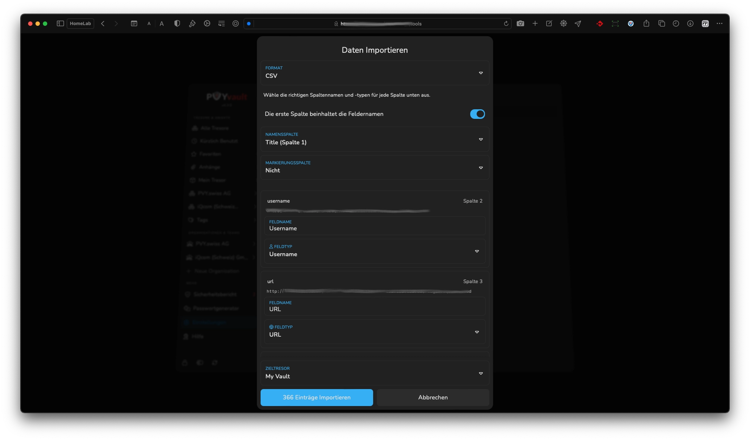This screenshot has height=440, width=750.
Task: Click the red arrow extension icon
Action: (600, 24)
